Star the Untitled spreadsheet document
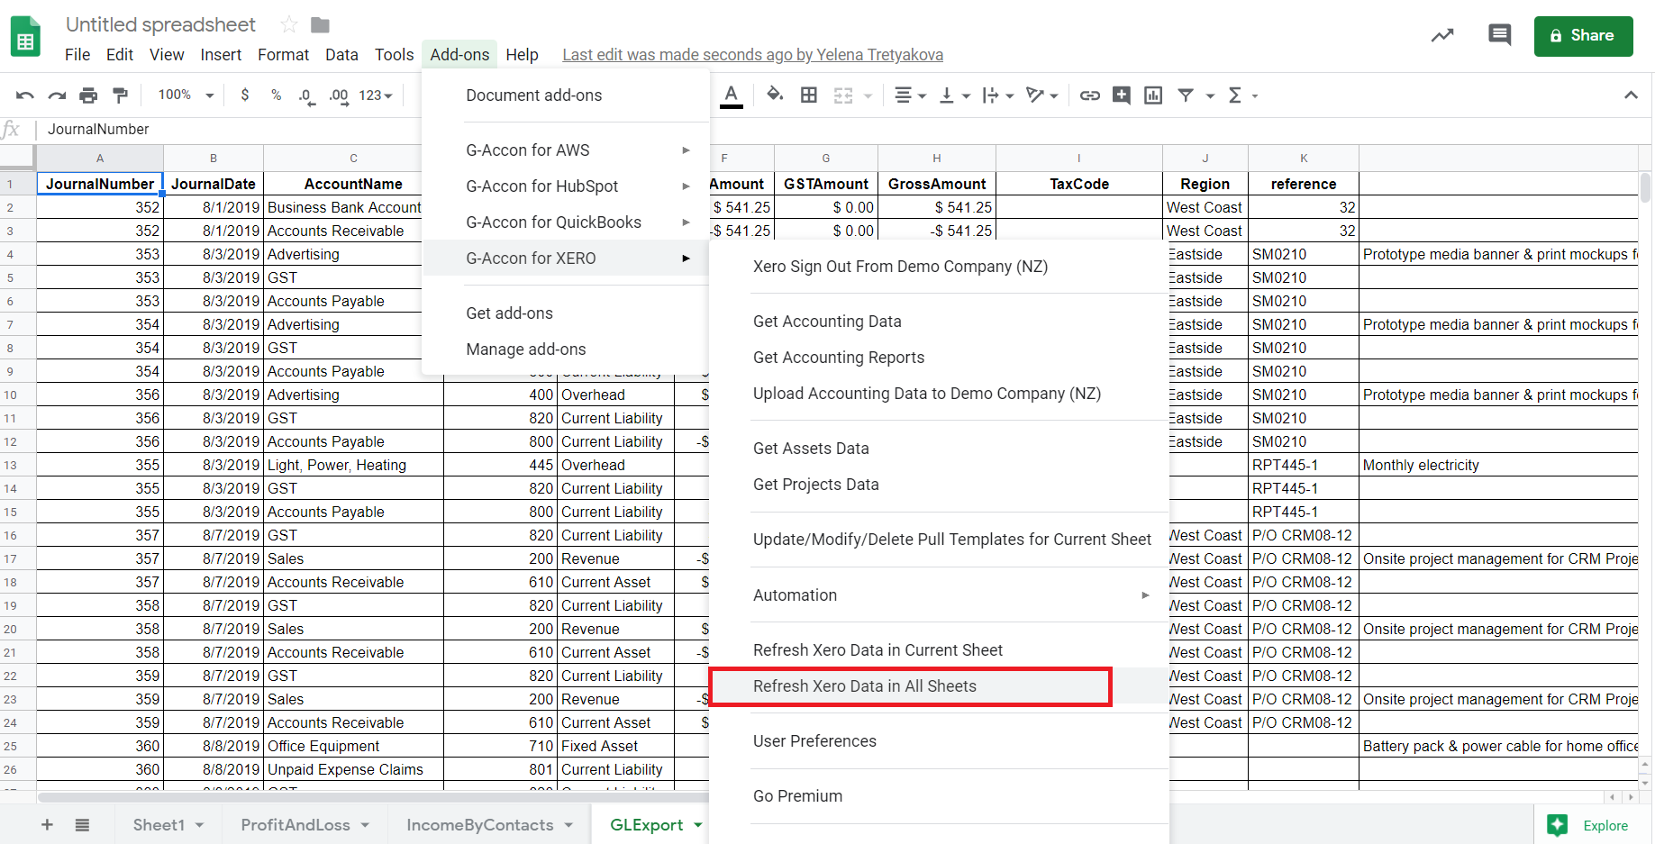Image resolution: width=1655 pixels, height=844 pixels. click(289, 24)
